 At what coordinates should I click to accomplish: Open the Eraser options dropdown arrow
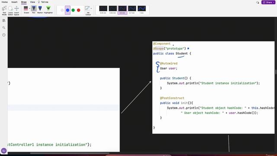(x=30, y=9)
